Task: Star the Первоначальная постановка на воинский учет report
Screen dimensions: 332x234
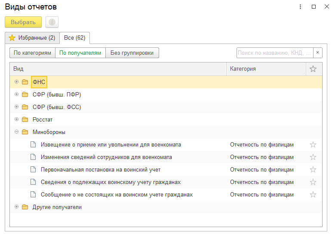Action: click(313, 170)
